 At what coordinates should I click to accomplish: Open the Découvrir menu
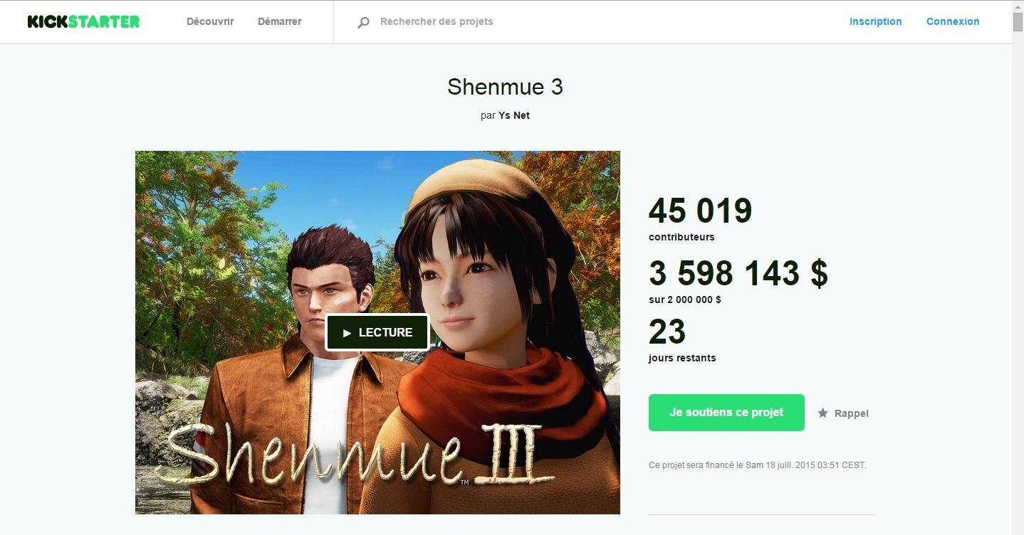(210, 21)
